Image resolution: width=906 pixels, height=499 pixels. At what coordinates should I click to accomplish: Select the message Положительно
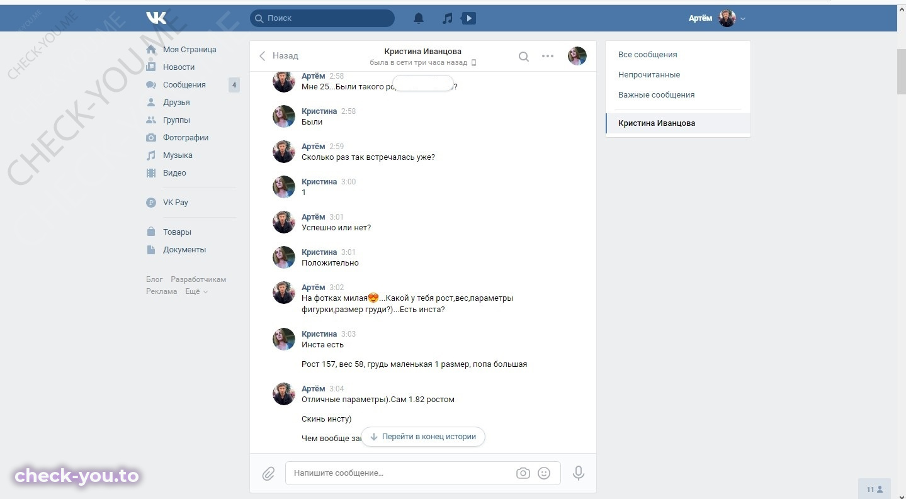330,263
